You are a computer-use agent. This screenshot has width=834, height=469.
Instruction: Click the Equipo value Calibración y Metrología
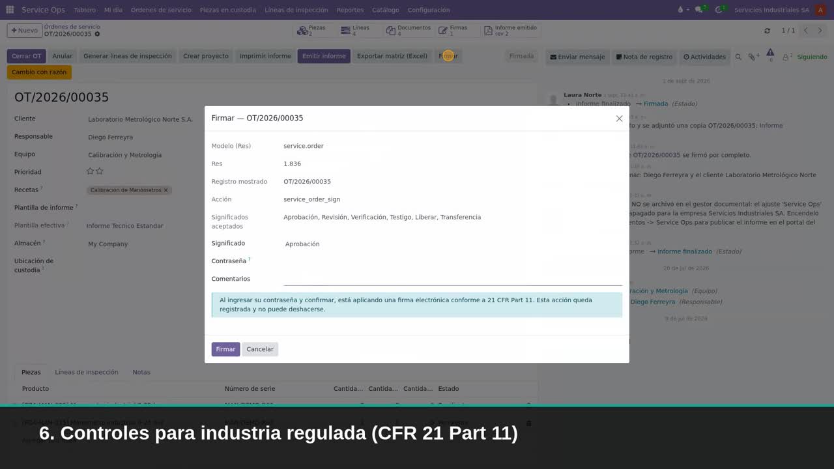tap(124, 155)
